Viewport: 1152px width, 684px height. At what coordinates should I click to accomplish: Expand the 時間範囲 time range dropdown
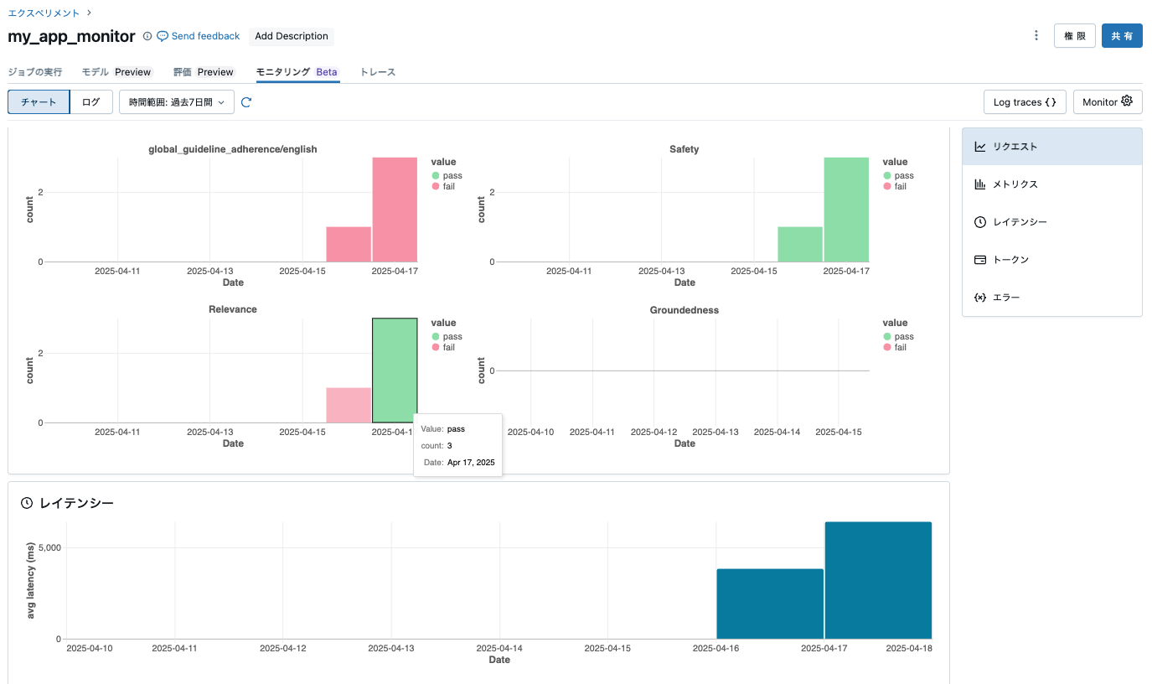click(177, 102)
